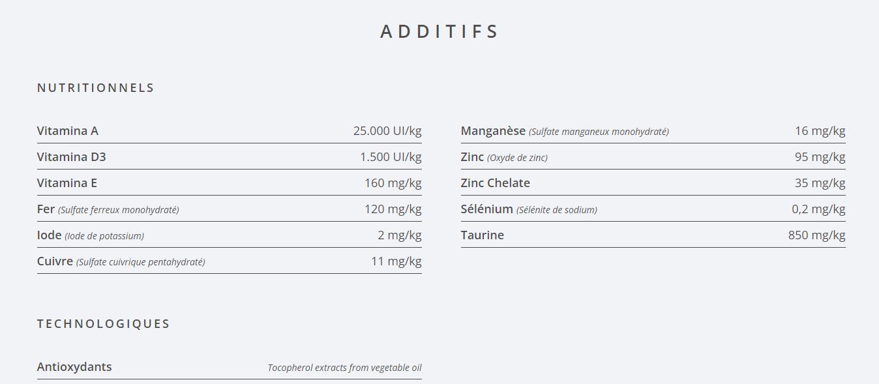Select the 1.500 UI/kg value

pos(391,156)
